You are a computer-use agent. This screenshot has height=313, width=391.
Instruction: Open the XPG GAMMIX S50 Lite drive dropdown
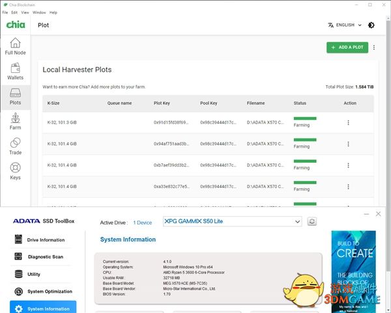click(233, 221)
